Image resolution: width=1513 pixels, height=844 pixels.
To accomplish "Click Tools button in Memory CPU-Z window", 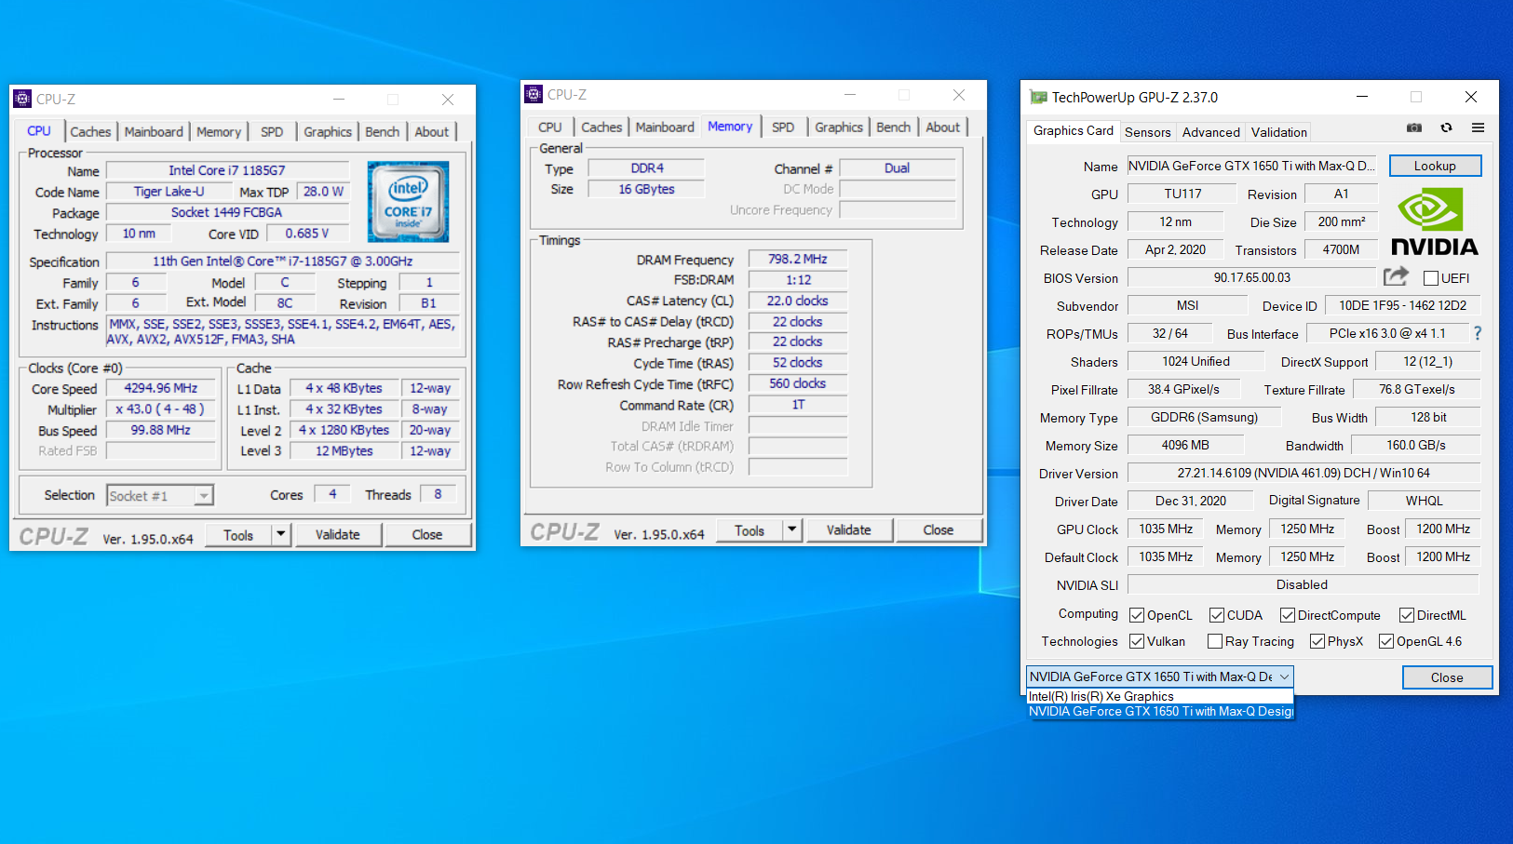I will [750, 529].
